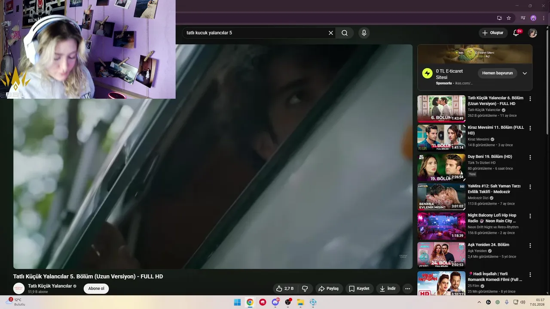Bookmark this page with the star icon
Screen dimensions: 550x309
[509, 18]
